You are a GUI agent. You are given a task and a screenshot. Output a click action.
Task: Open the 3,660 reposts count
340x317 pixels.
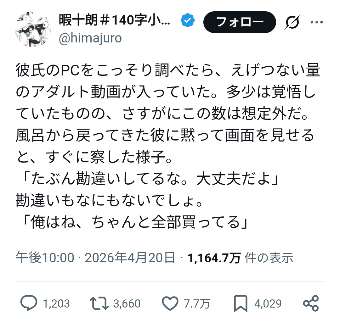[x=127, y=303]
